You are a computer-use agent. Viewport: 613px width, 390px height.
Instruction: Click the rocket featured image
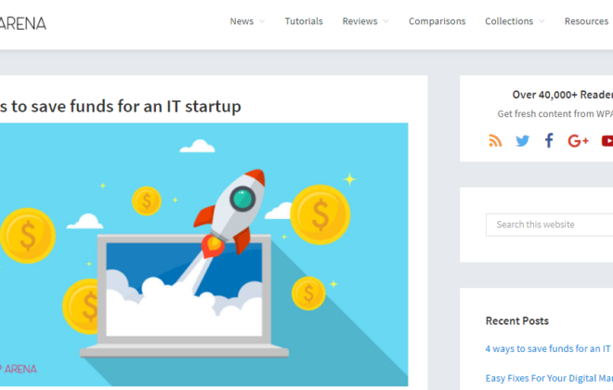pyautogui.click(x=203, y=254)
